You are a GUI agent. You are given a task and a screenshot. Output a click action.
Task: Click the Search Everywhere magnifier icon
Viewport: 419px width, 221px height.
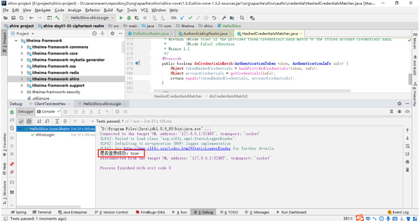[242, 18]
